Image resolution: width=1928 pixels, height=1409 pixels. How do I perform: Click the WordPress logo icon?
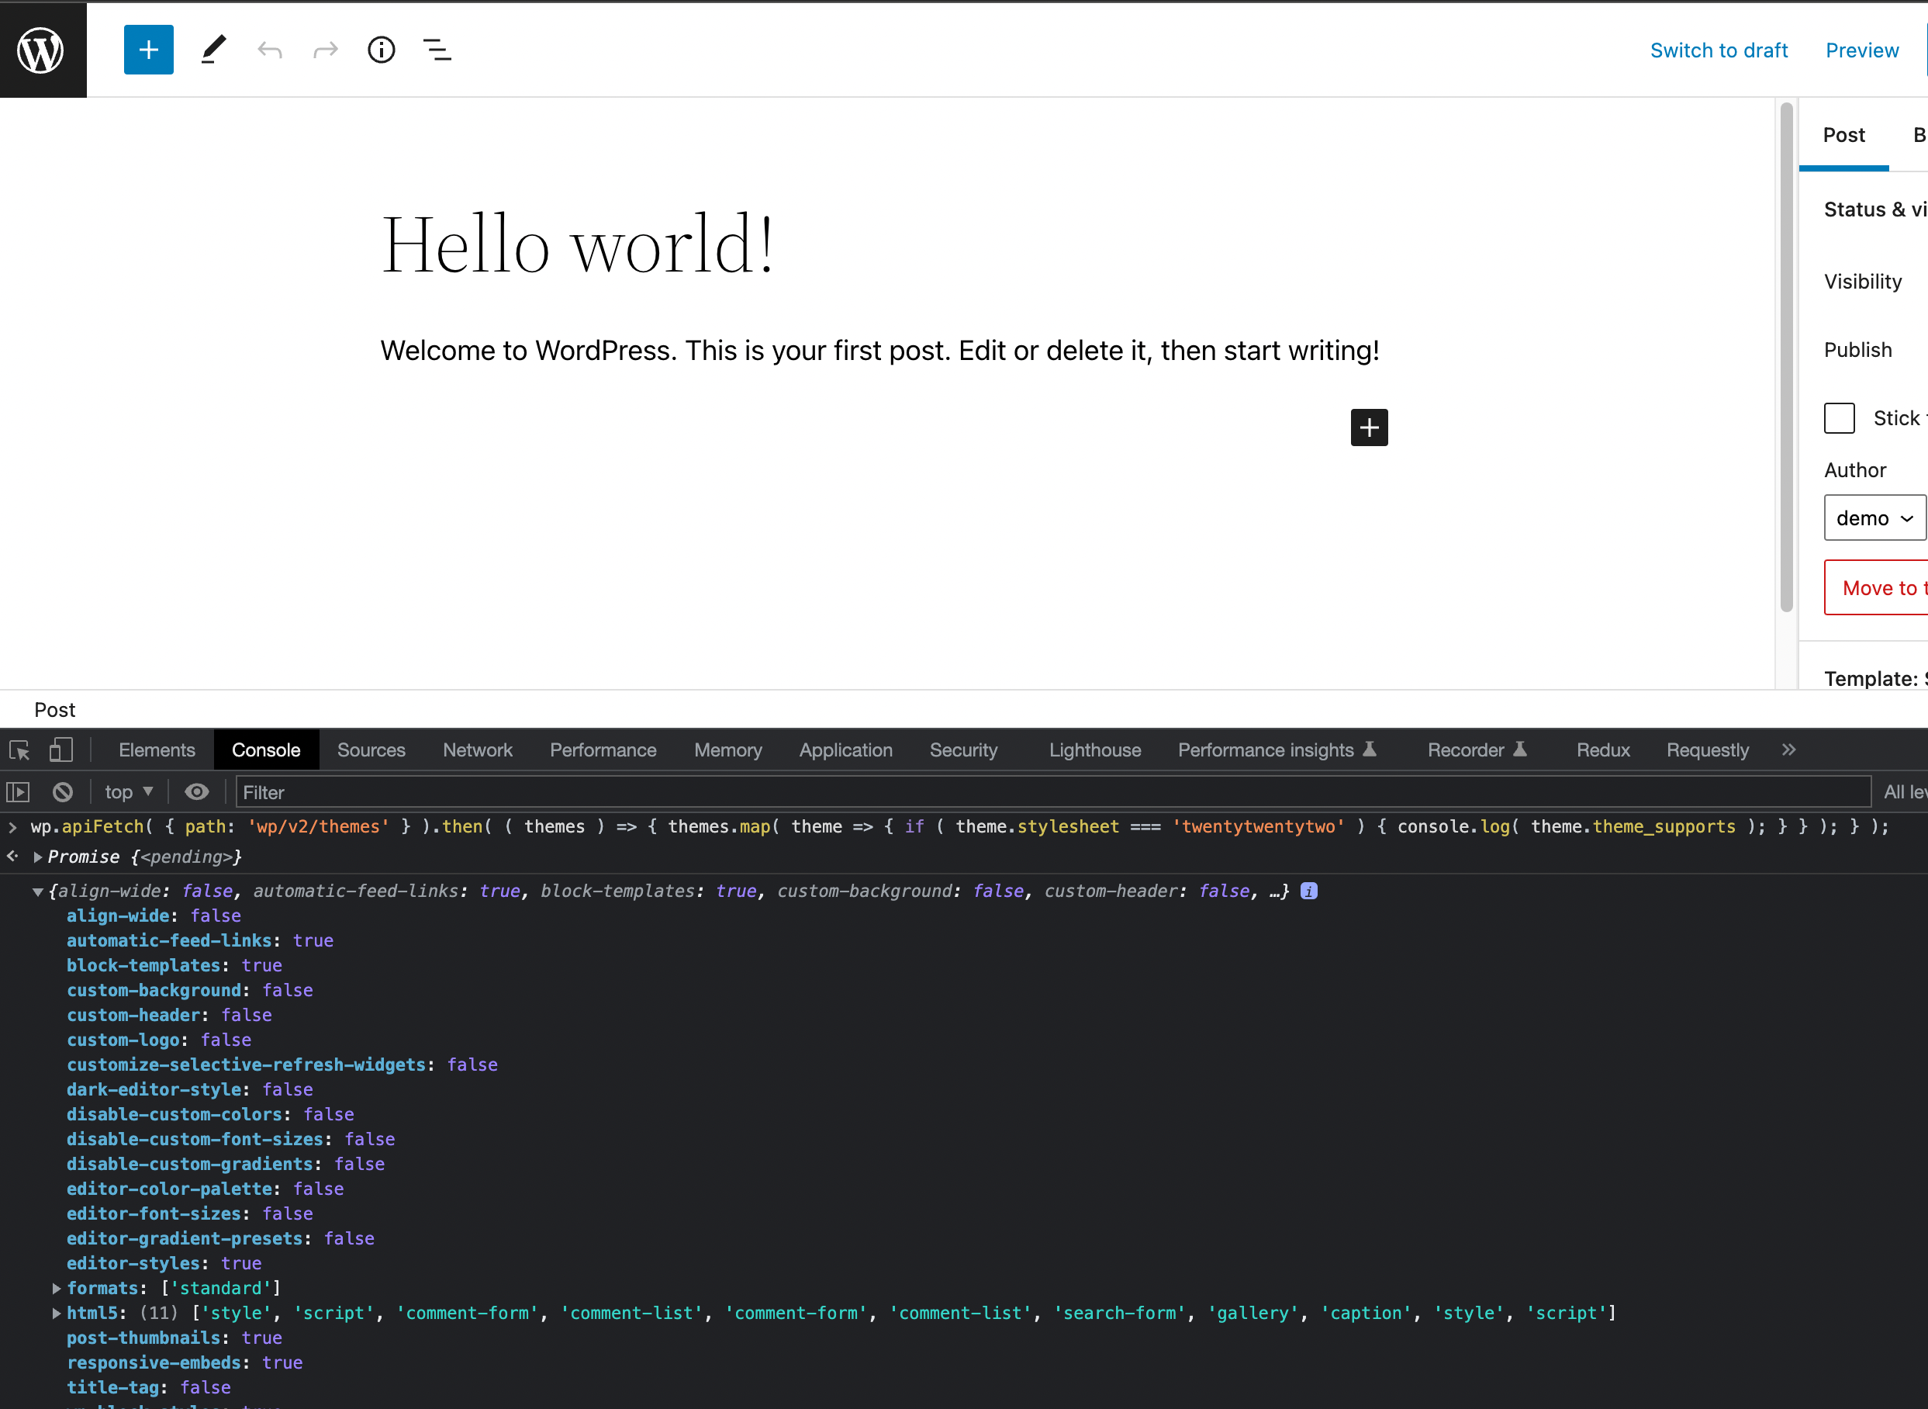(x=41, y=50)
